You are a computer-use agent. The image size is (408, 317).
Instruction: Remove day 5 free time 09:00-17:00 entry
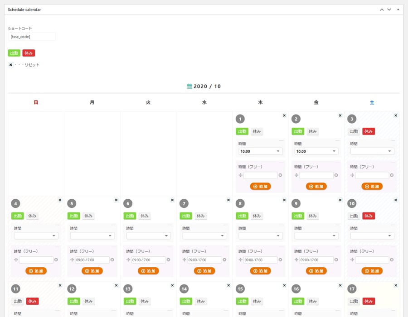tap(112, 260)
